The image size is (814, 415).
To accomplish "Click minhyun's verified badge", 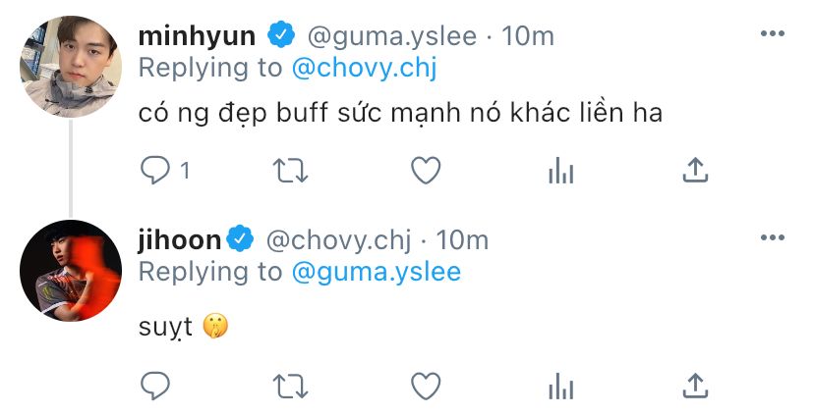I will click(281, 35).
